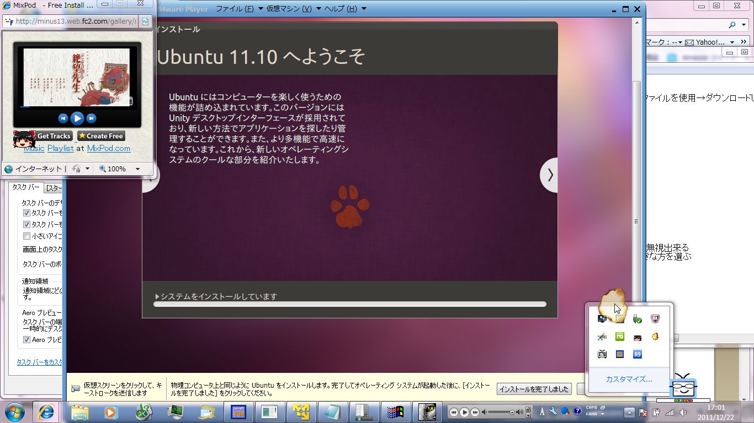Open the タスク バーをカスタマイズ link
This screenshot has width=754, height=423.
click(x=40, y=362)
